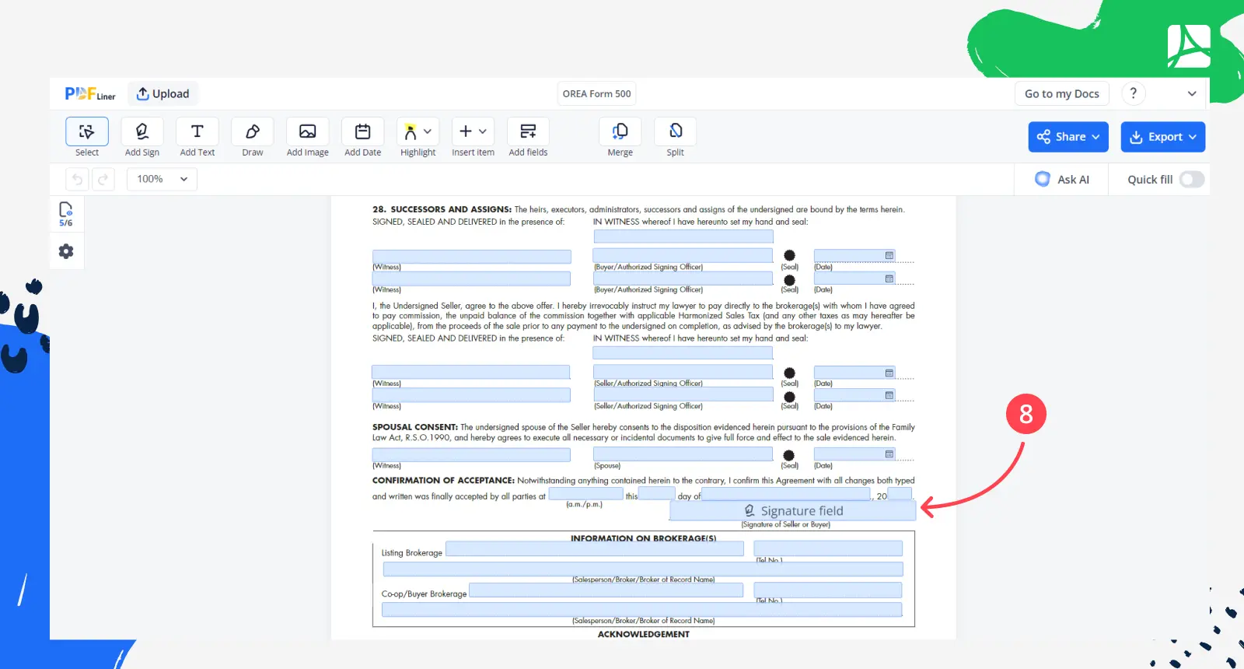
Task: Open the 100% zoom level dropdown
Action: tap(162, 179)
